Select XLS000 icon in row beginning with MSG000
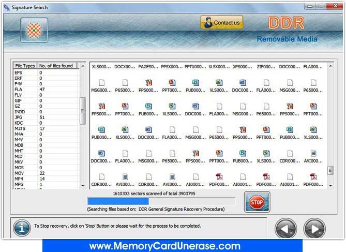Screen dimensions: 346x252 pyautogui.click(x=219, y=83)
